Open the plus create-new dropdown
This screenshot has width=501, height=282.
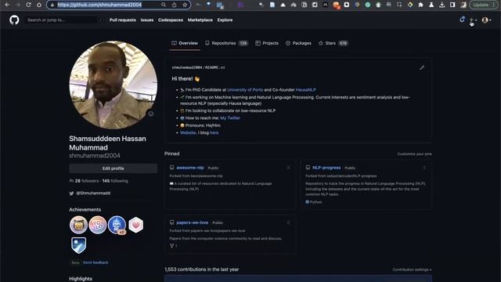tap(473, 20)
